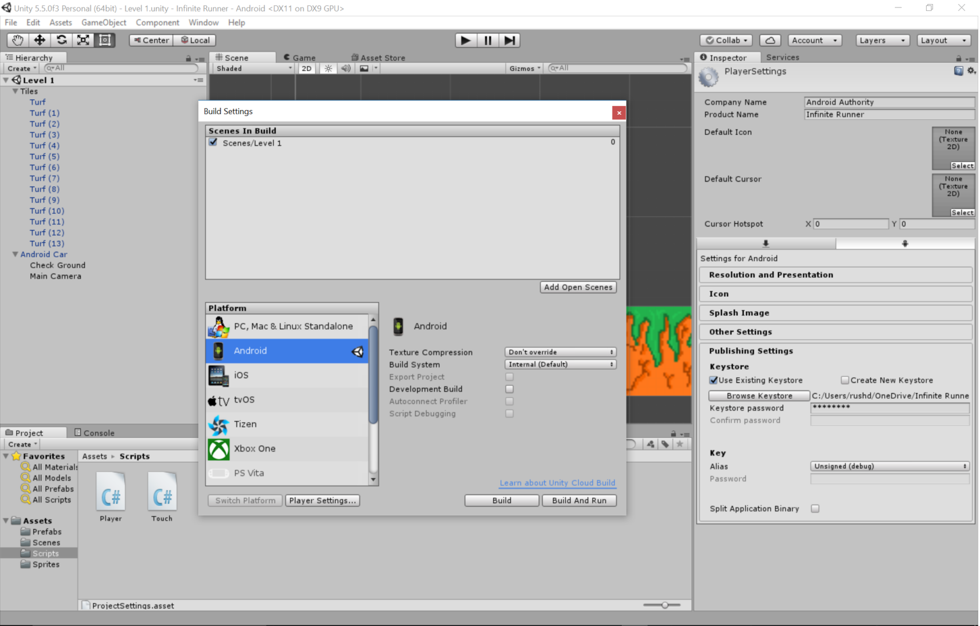The image size is (980, 626).
Task: Open the GameObject menu
Action: (x=104, y=23)
